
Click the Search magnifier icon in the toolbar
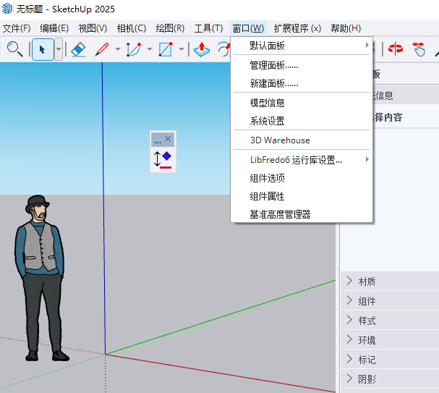(14, 49)
